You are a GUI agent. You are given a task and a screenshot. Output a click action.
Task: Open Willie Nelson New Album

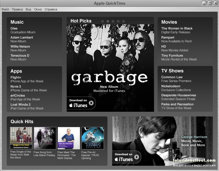click(20, 48)
